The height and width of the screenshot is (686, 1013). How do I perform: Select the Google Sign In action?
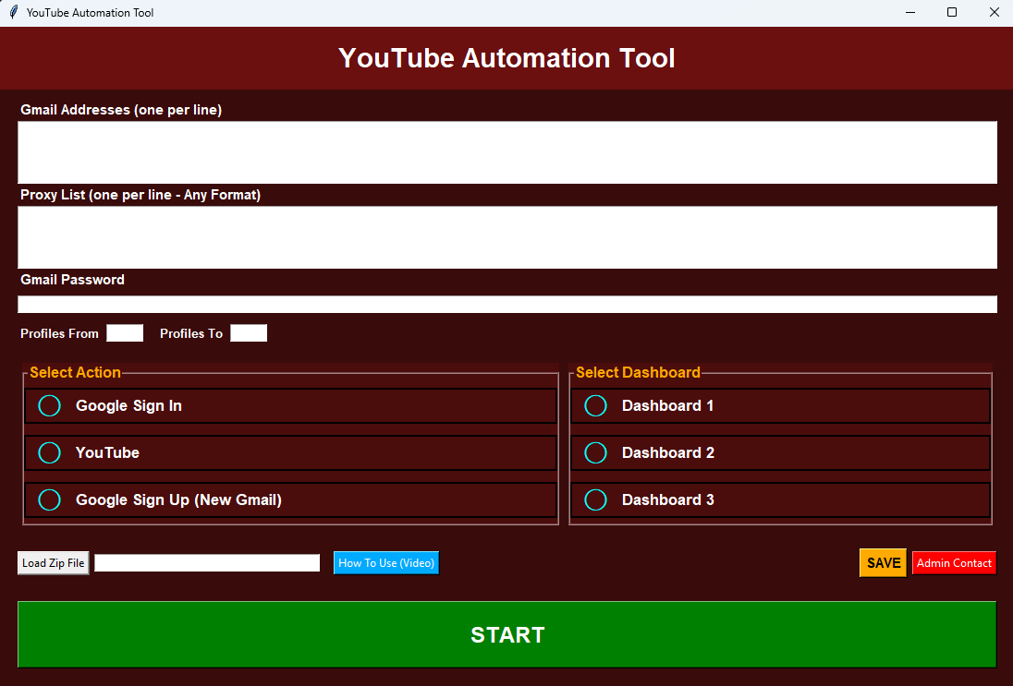(x=290, y=406)
